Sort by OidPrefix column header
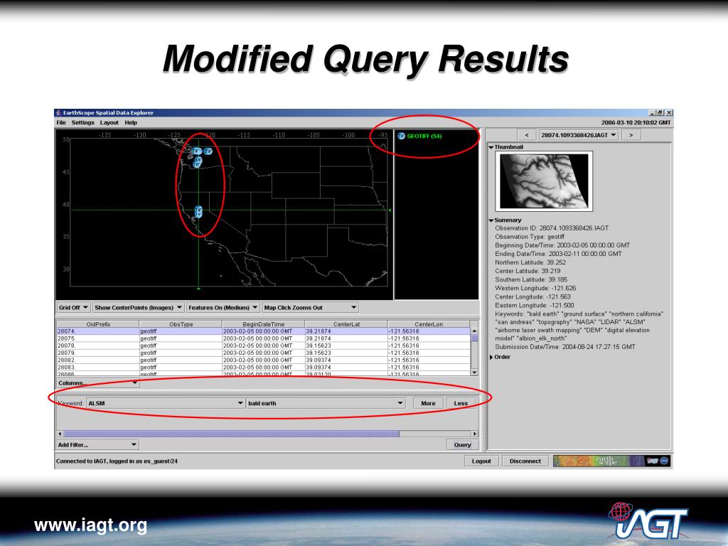The width and height of the screenshot is (728, 546). [98, 324]
